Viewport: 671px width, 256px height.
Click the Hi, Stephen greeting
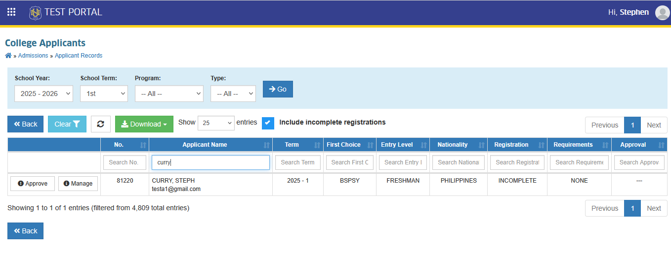pos(629,12)
